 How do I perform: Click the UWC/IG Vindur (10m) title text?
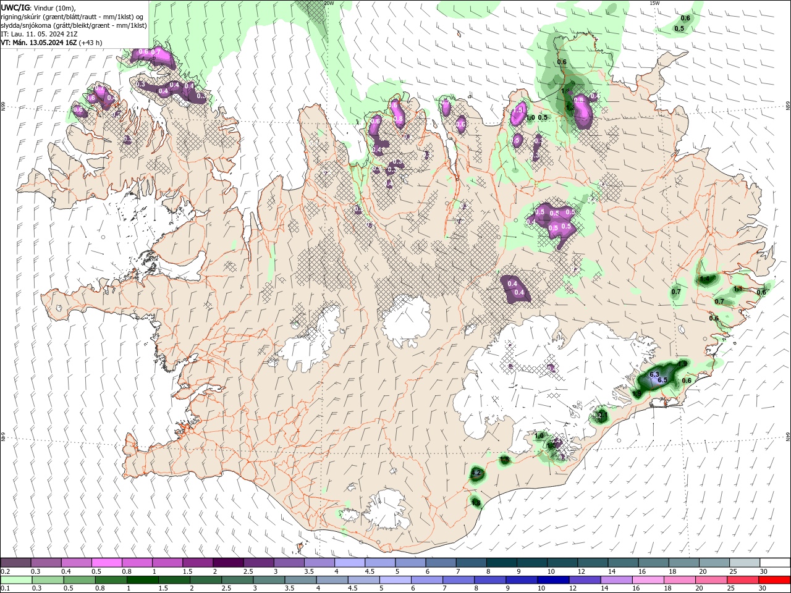[38, 7]
